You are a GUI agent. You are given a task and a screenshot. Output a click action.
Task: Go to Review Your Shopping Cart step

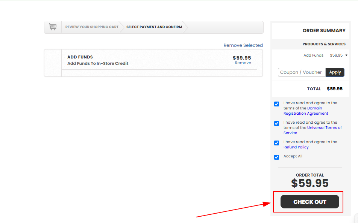click(92, 27)
